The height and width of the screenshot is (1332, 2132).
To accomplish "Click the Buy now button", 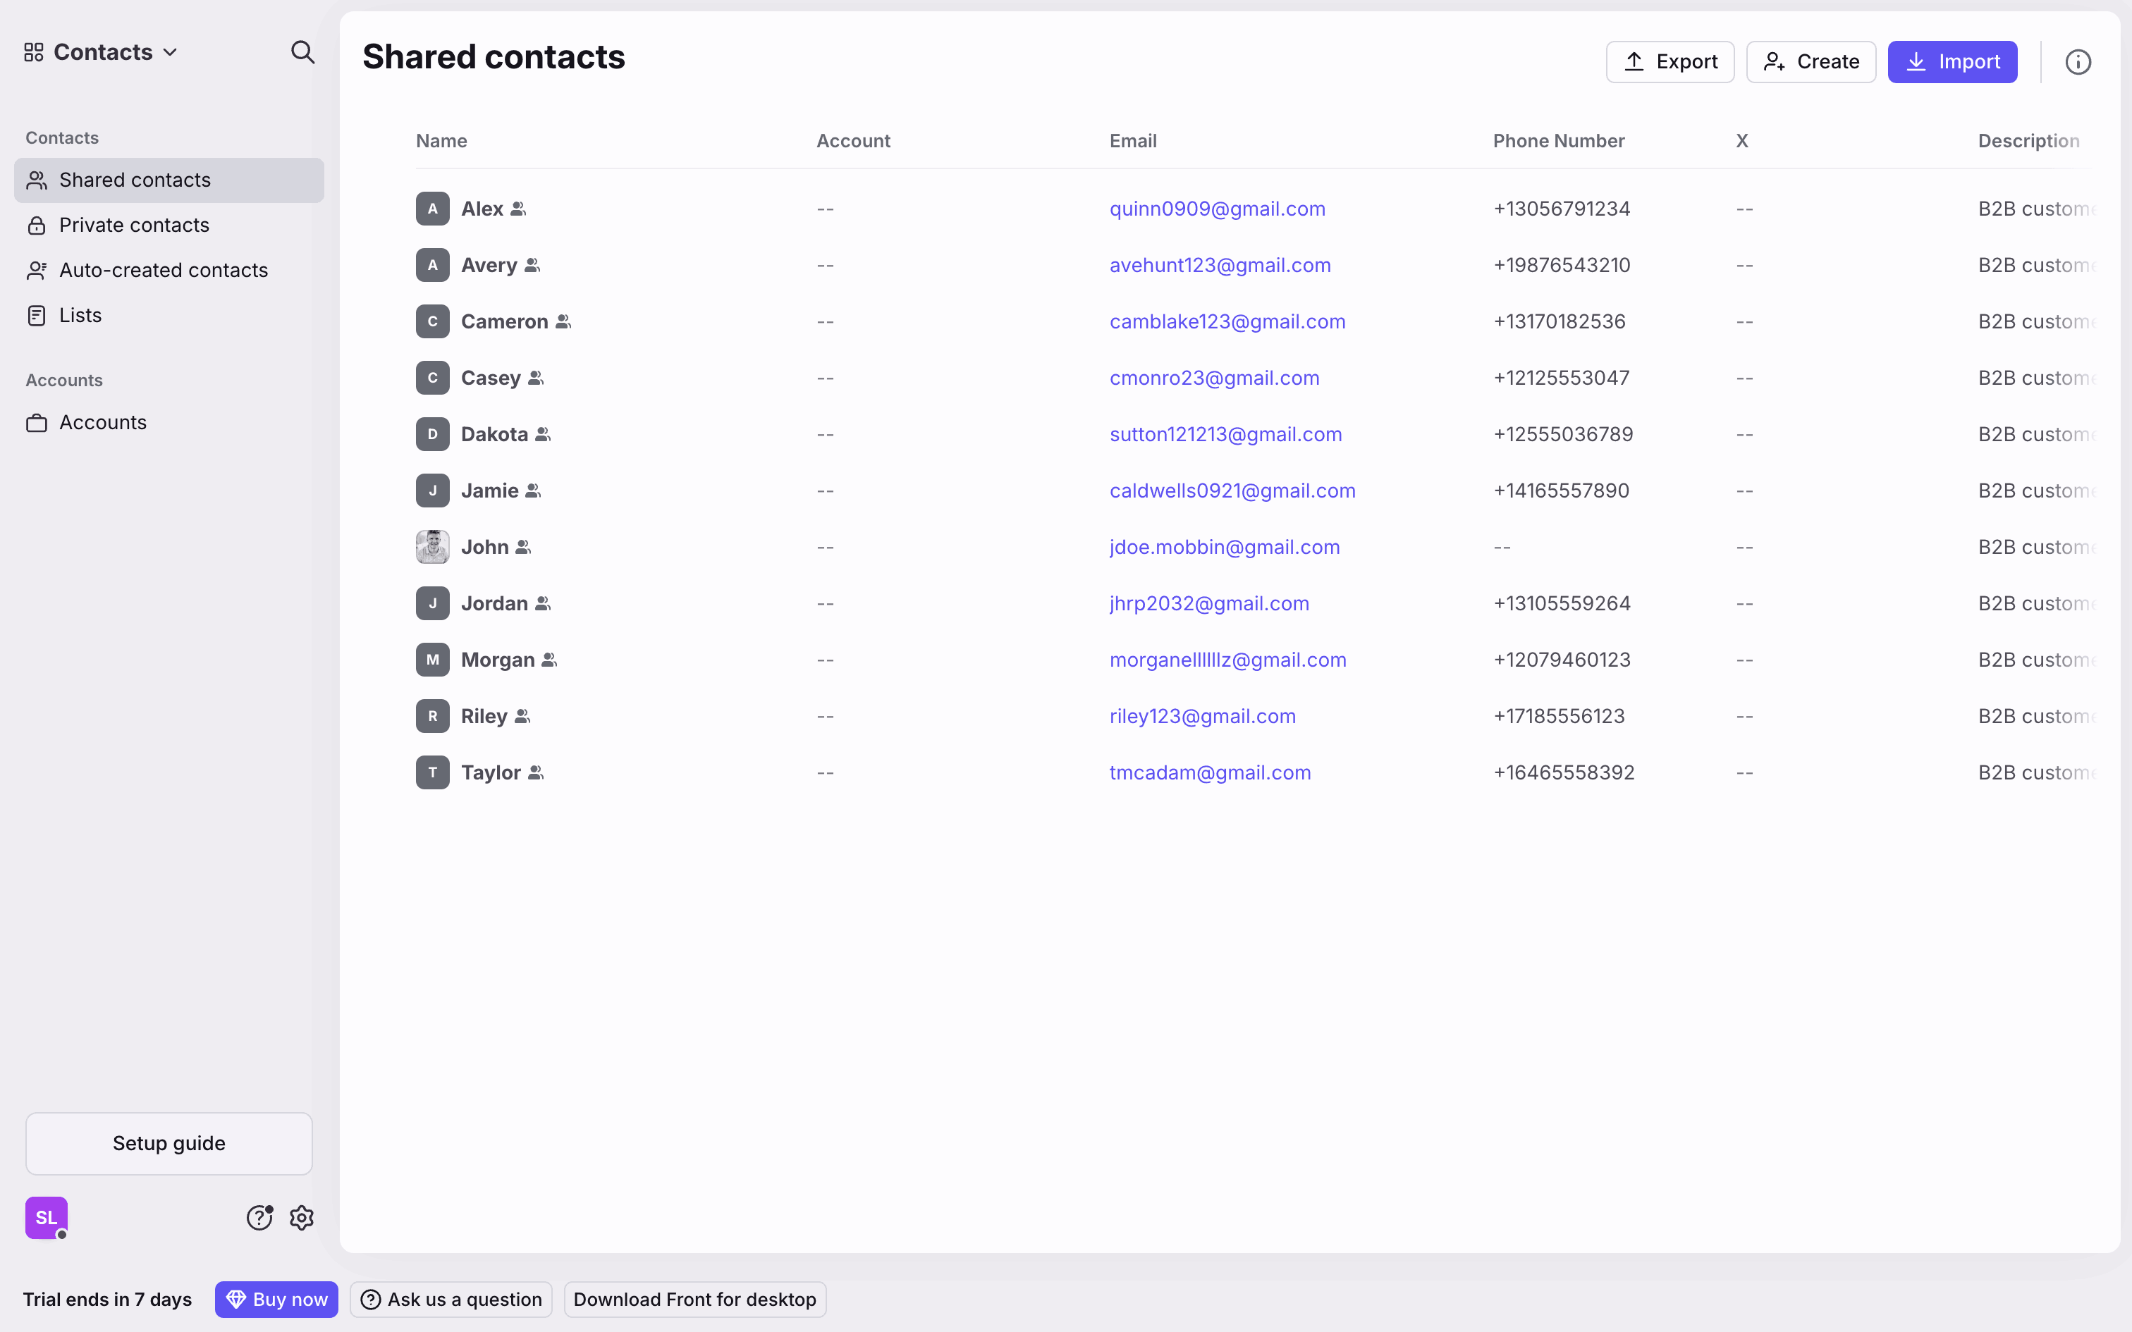I will coord(276,1300).
